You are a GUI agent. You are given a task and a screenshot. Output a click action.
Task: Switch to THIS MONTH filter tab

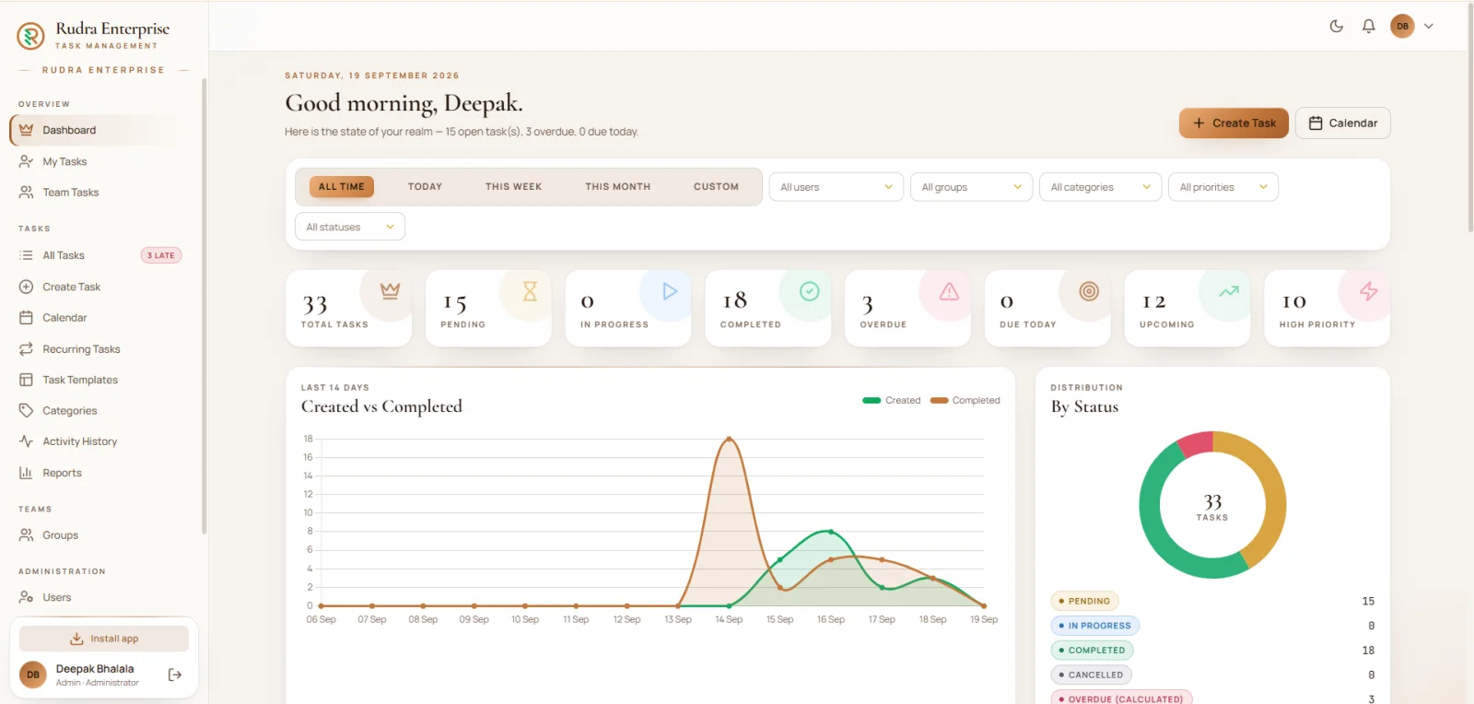(617, 186)
